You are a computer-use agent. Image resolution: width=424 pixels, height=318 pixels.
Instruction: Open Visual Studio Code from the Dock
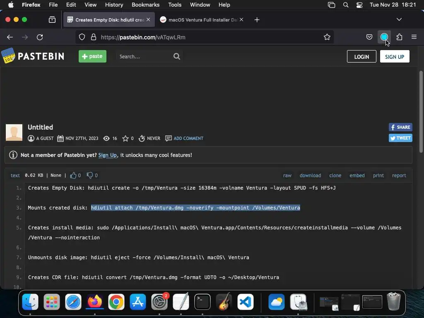tap(246, 301)
